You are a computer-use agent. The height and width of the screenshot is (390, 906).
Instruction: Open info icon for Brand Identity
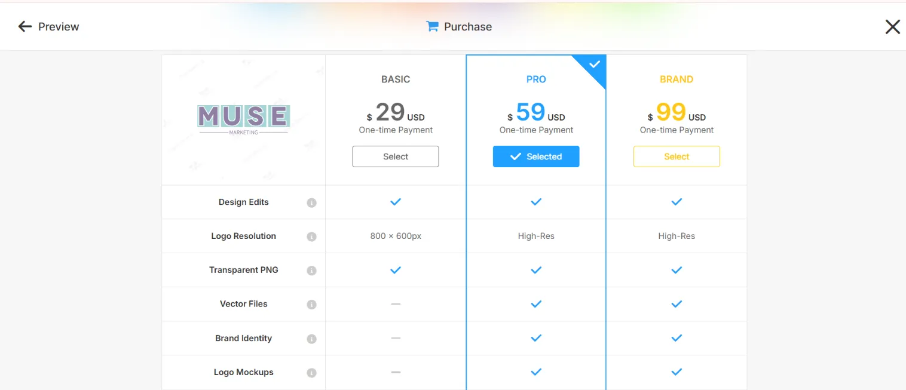[311, 339]
